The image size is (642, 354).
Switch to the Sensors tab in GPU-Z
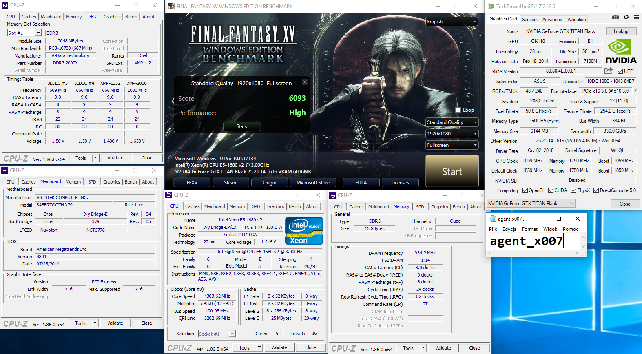(x=529, y=20)
